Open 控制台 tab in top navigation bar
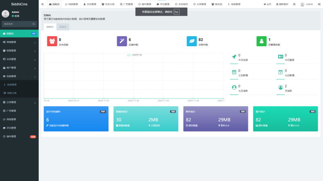This screenshot has width=323, height=181. click(54, 4)
